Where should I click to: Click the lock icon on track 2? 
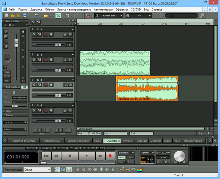click(x=64, y=60)
